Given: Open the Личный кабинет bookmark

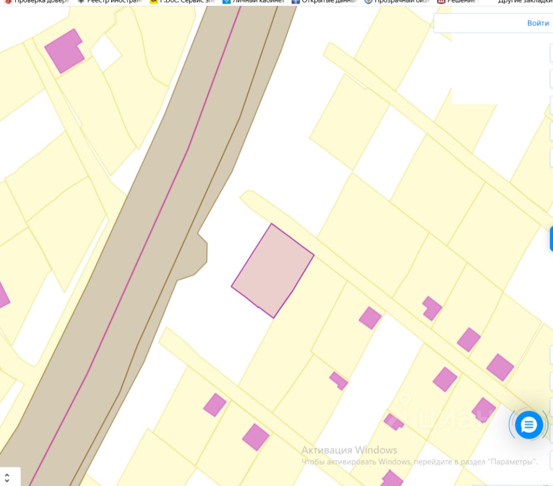Looking at the screenshot, I should (x=254, y=2).
